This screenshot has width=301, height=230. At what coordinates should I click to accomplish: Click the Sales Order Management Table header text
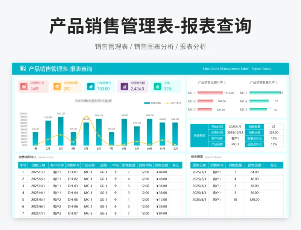click(237, 69)
